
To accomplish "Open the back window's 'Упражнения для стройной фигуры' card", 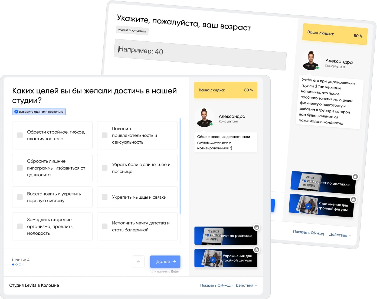I will pos(322,205).
